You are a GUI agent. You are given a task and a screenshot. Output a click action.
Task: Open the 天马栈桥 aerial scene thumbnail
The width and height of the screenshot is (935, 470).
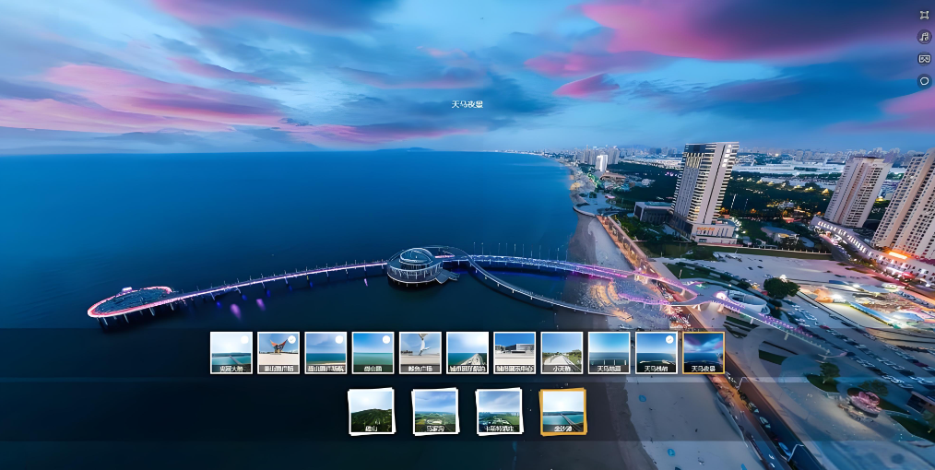(x=656, y=352)
